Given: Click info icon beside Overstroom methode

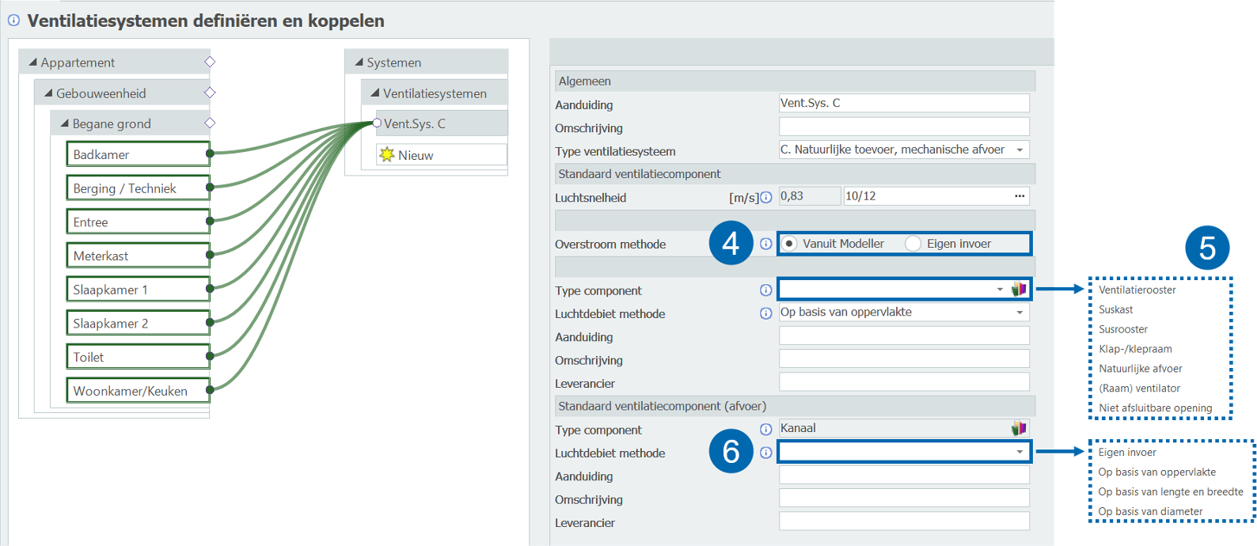Looking at the screenshot, I should click(x=766, y=244).
